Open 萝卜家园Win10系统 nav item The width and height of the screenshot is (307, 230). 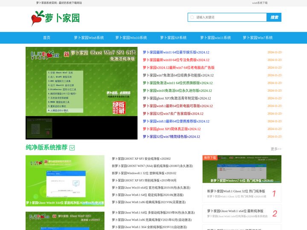coord(131,37)
